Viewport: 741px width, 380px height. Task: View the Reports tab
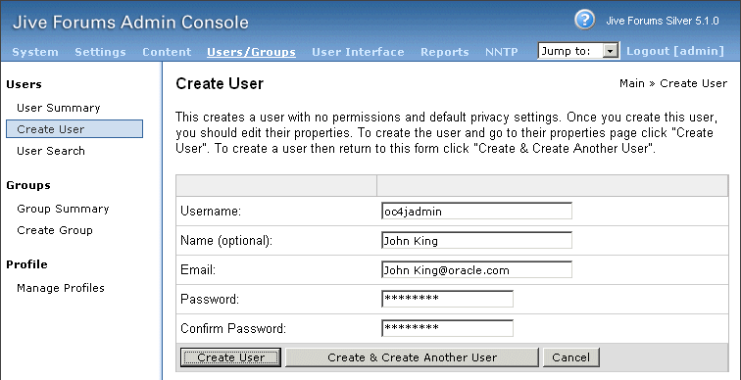445,52
